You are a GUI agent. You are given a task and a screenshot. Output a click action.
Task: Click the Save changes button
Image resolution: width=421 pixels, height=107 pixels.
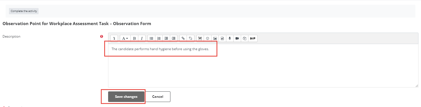126,97
